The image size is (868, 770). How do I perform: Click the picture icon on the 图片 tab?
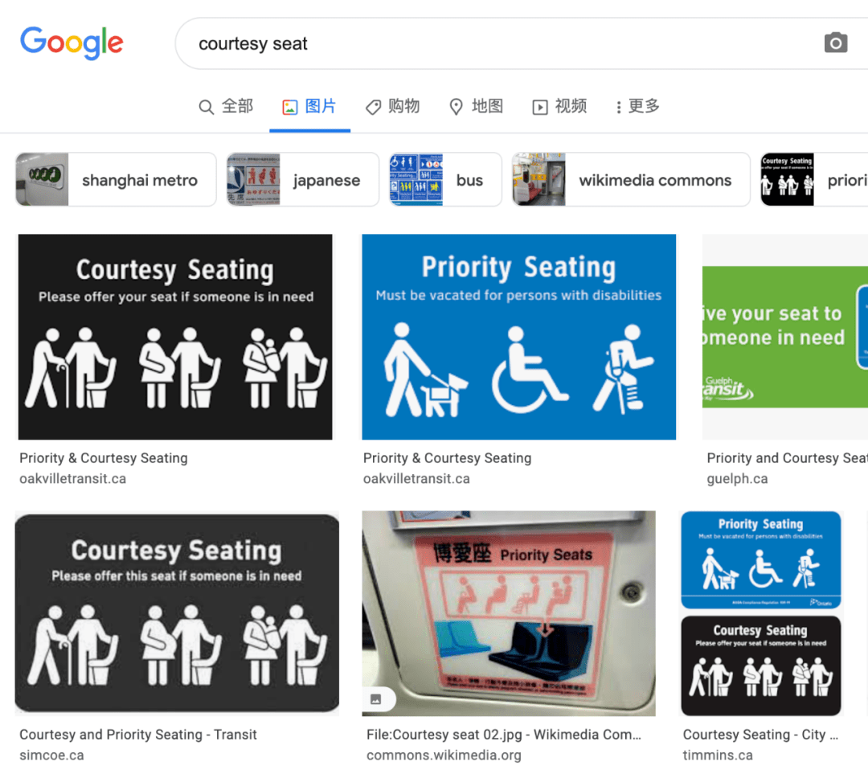point(290,106)
